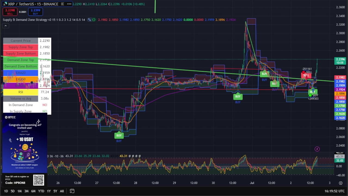Click the Jul date label on time axis

(252, 183)
